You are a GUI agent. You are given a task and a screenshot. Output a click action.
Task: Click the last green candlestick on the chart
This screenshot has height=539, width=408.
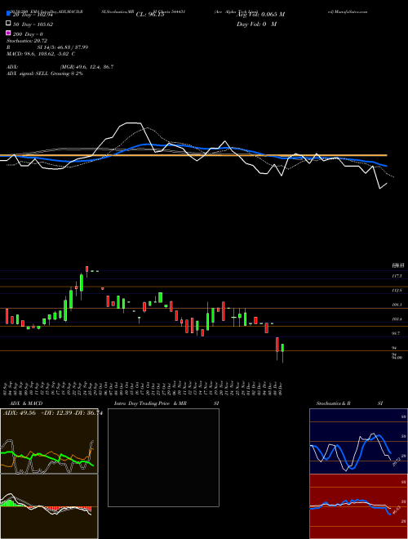[282, 348]
